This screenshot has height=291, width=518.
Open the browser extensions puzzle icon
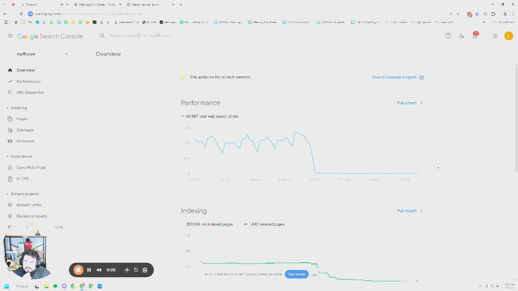493,14
